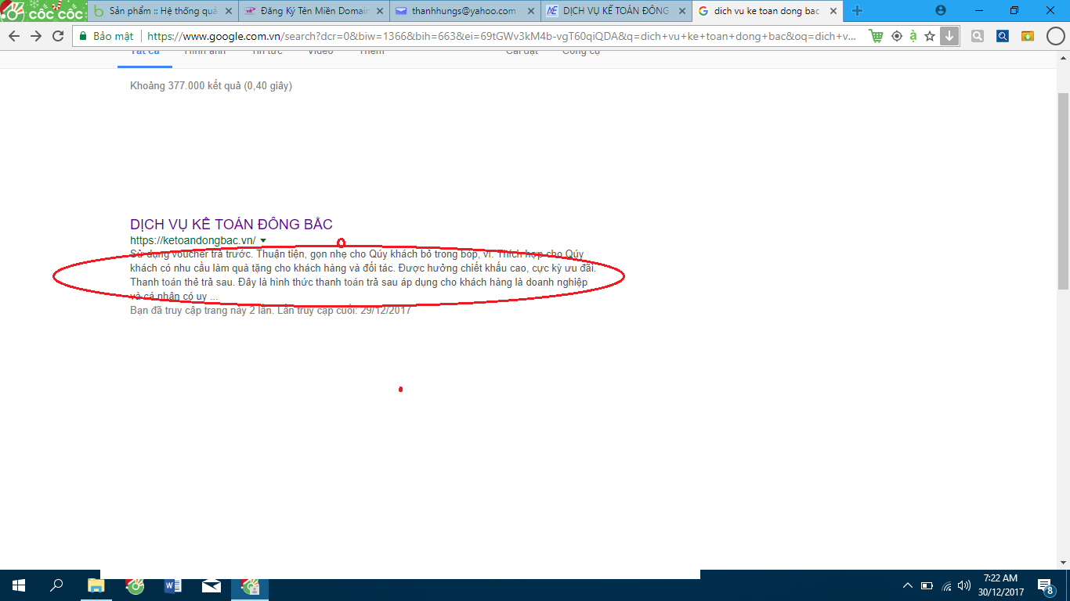Close the Google search results tab
Viewport: 1070px width, 601px height.
(x=833, y=11)
